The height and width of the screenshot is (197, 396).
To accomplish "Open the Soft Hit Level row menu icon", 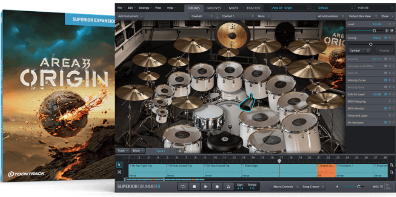I will tap(390, 94).
